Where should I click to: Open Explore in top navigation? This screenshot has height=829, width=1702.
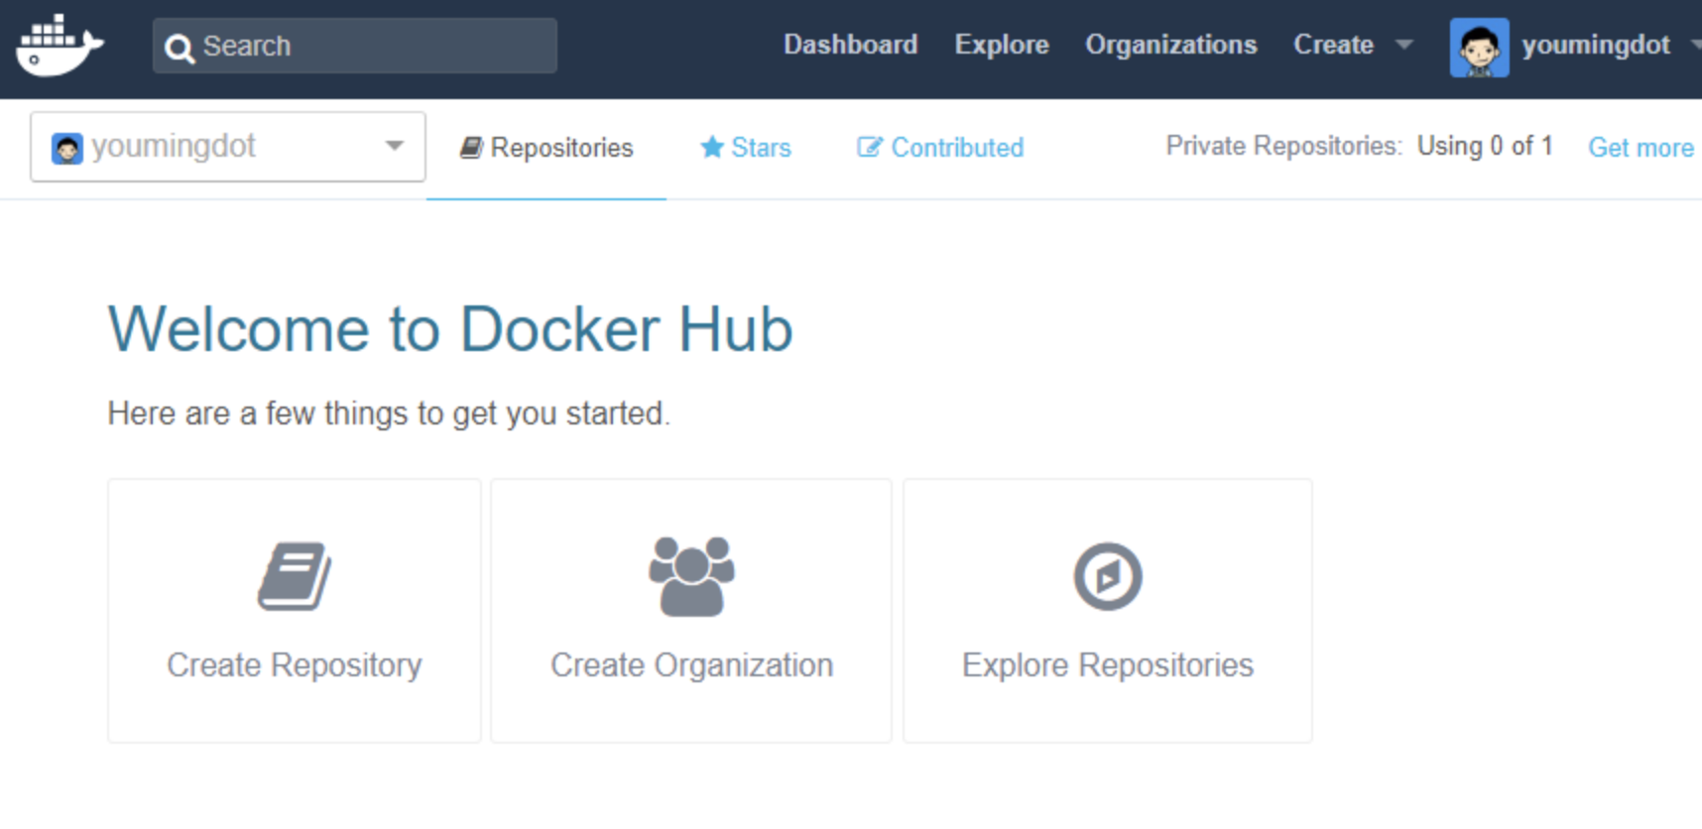pyautogui.click(x=1001, y=45)
